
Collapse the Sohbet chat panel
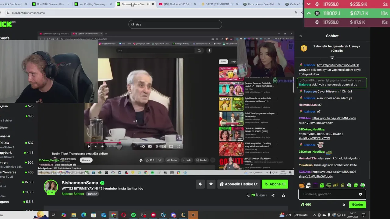(x=301, y=36)
